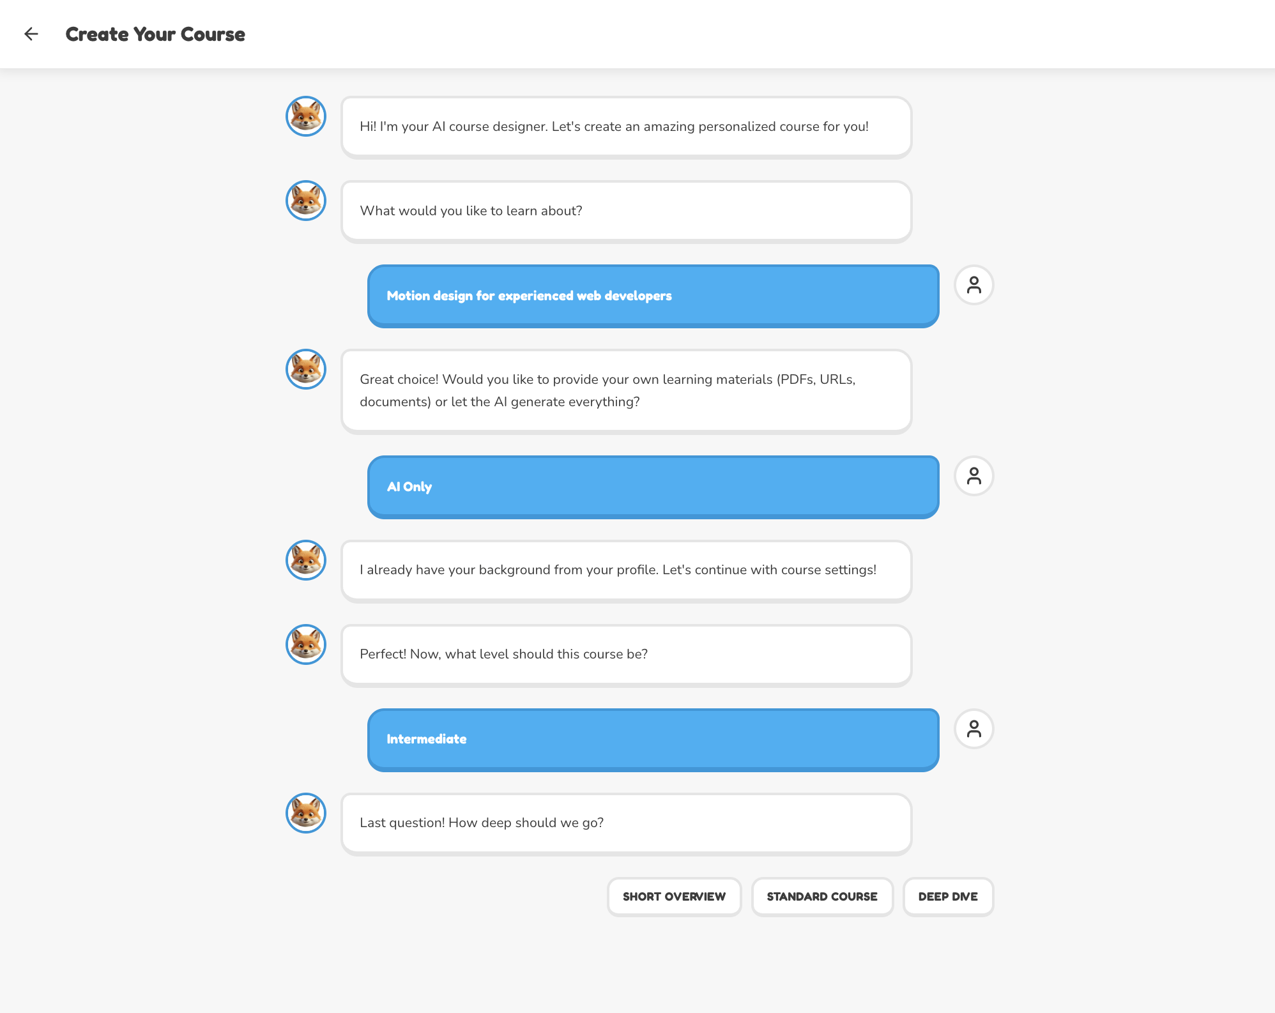Click the 'Create Your Course' title
Image resolution: width=1275 pixels, height=1013 pixels.
pos(155,34)
